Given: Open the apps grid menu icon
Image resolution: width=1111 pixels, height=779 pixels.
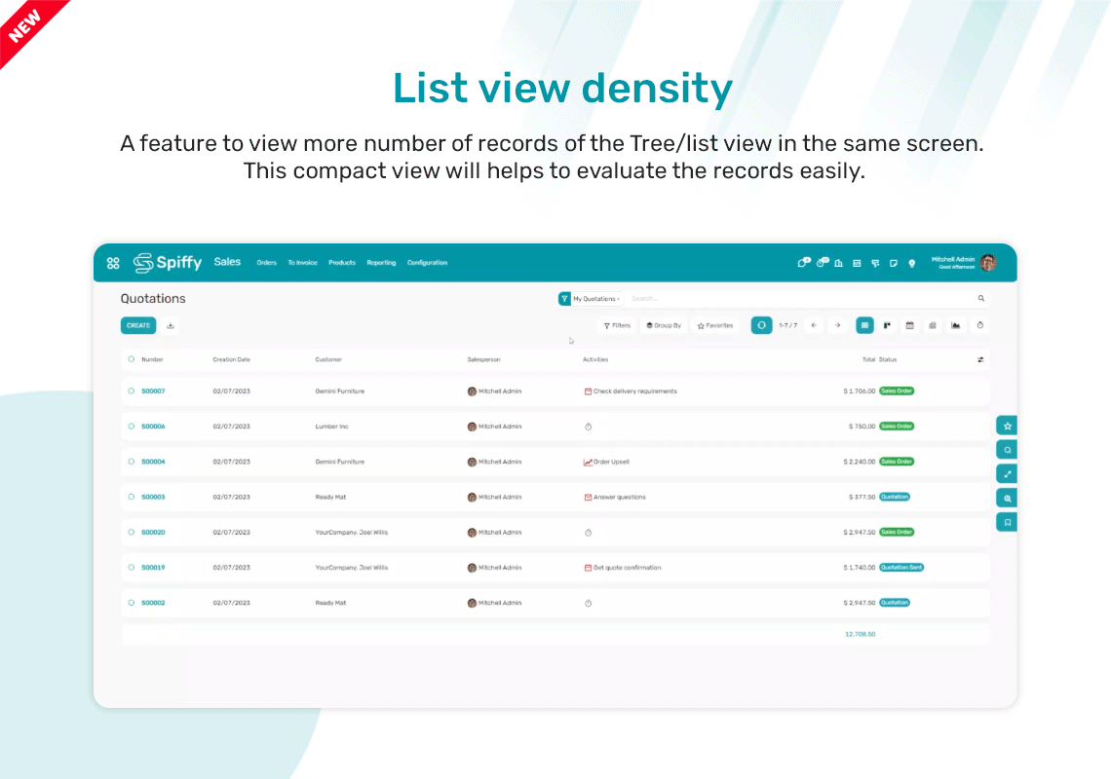Looking at the screenshot, I should click(113, 263).
